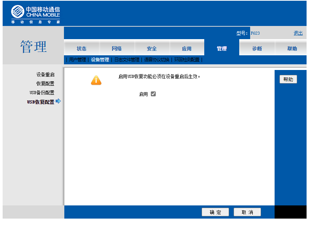Screen dimensions: 325x231
Task: Go to the 诊断 tab
Action: [257, 49]
